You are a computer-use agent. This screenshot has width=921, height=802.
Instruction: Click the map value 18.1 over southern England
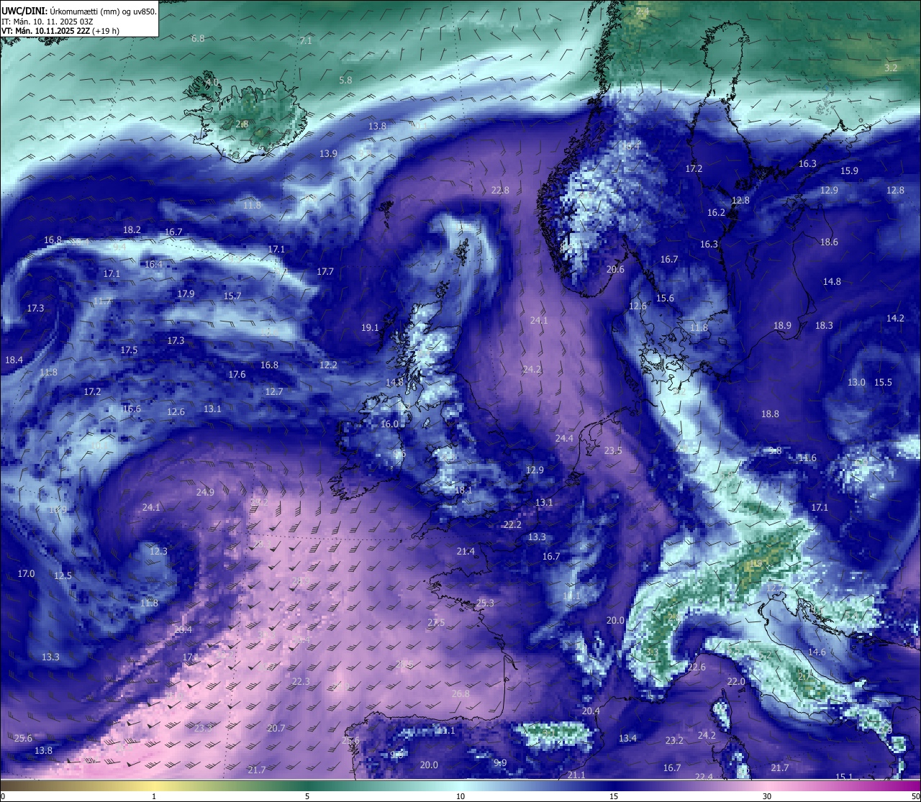coord(463,491)
